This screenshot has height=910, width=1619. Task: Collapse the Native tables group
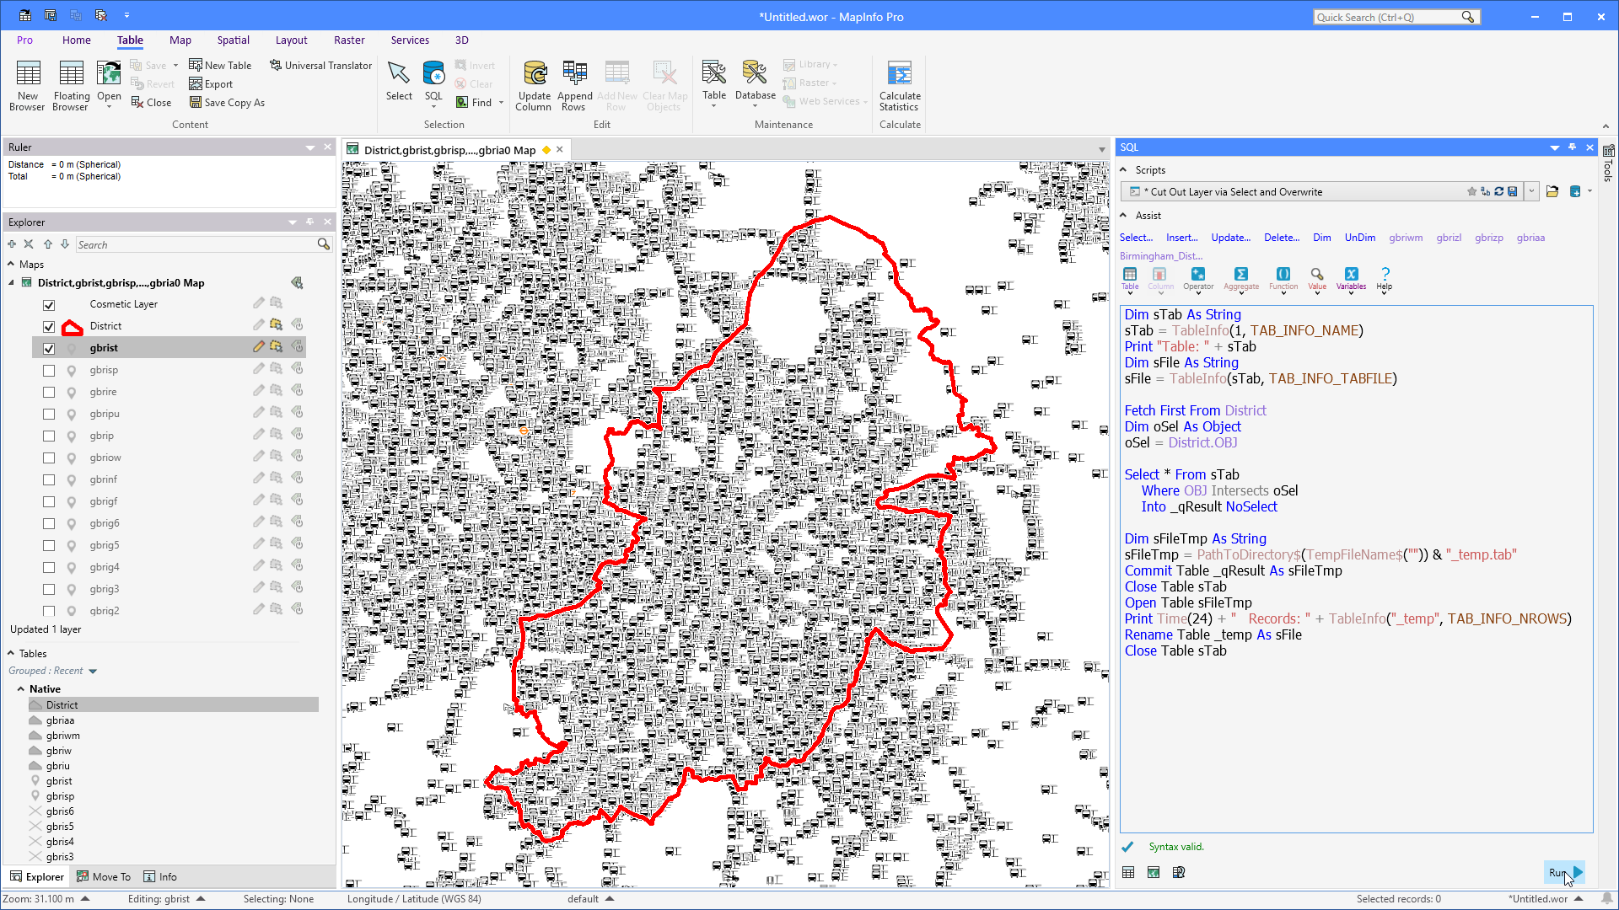point(20,689)
